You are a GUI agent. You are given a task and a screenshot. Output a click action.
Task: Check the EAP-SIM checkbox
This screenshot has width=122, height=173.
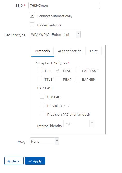click(77, 79)
